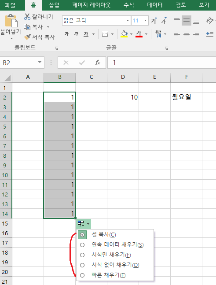Screen dimensions: 216x285
Task: Switch to the 삽입 (Insert) tab
Action: coord(54,5)
